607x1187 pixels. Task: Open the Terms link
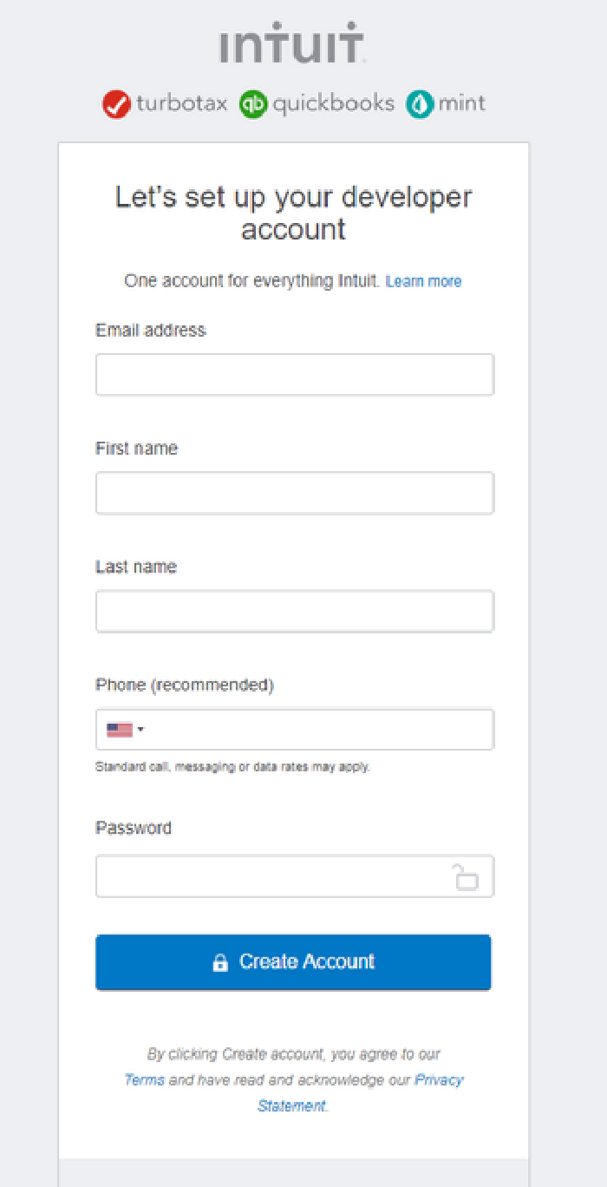pyautogui.click(x=144, y=1080)
